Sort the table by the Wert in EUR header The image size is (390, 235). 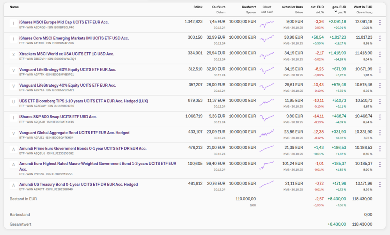click(x=363, y=7)
